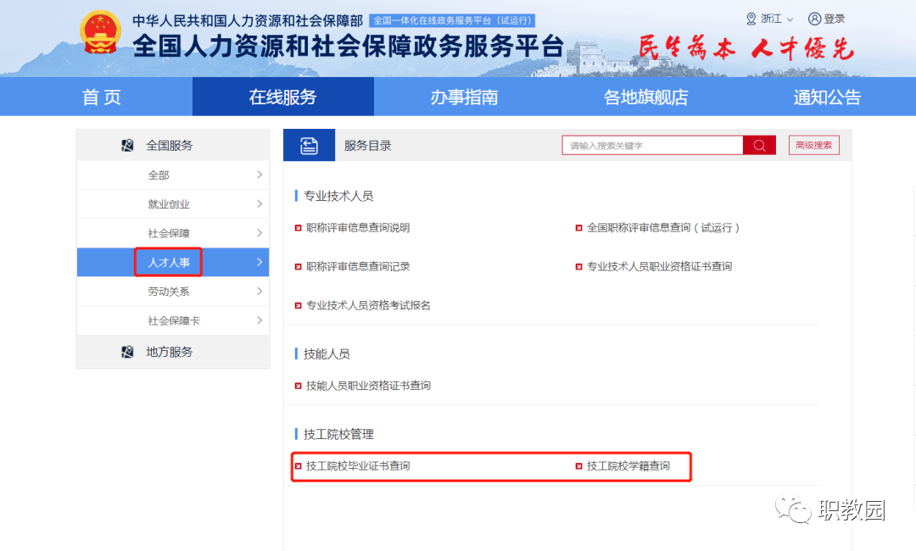This screenshot has width=916, height=551.
Task: Expand the 就业创业 section
Action: (168, 203)
